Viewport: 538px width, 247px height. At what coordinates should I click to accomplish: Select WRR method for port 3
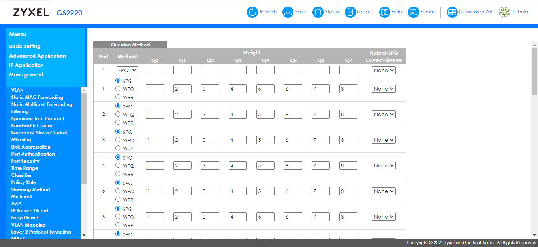118,148
